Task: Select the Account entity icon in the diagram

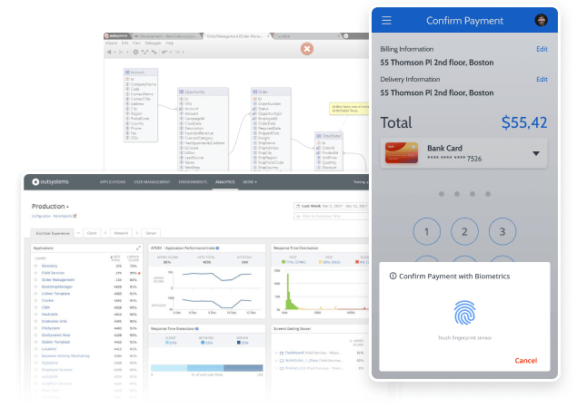Action: pyautogui.click(x=127, y=73)
